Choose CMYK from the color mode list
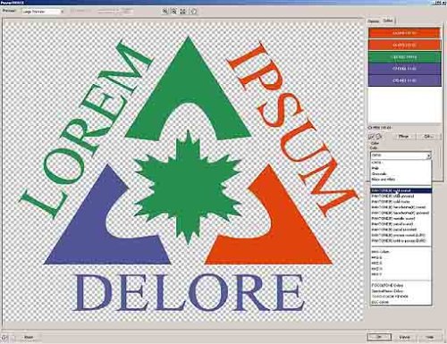Image resolution: width=447 pixels, height=344 pixels. [x=401, y=163]
